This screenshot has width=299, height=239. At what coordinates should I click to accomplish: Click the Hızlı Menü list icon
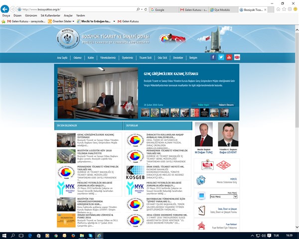[201, 196]
